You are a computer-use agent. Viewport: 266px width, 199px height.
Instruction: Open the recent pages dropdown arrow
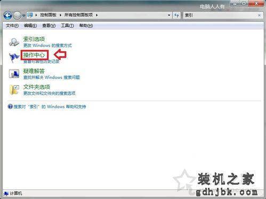pyautogui.click(x=23, y=15)
